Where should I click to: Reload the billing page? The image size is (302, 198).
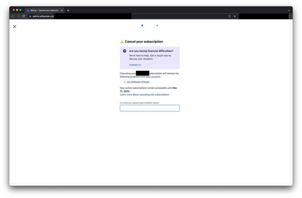point(24,16)
